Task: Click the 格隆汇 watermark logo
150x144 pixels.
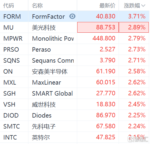Action: coord(138,139)
